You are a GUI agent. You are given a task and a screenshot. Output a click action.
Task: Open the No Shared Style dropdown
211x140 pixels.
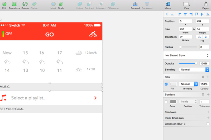187,55
